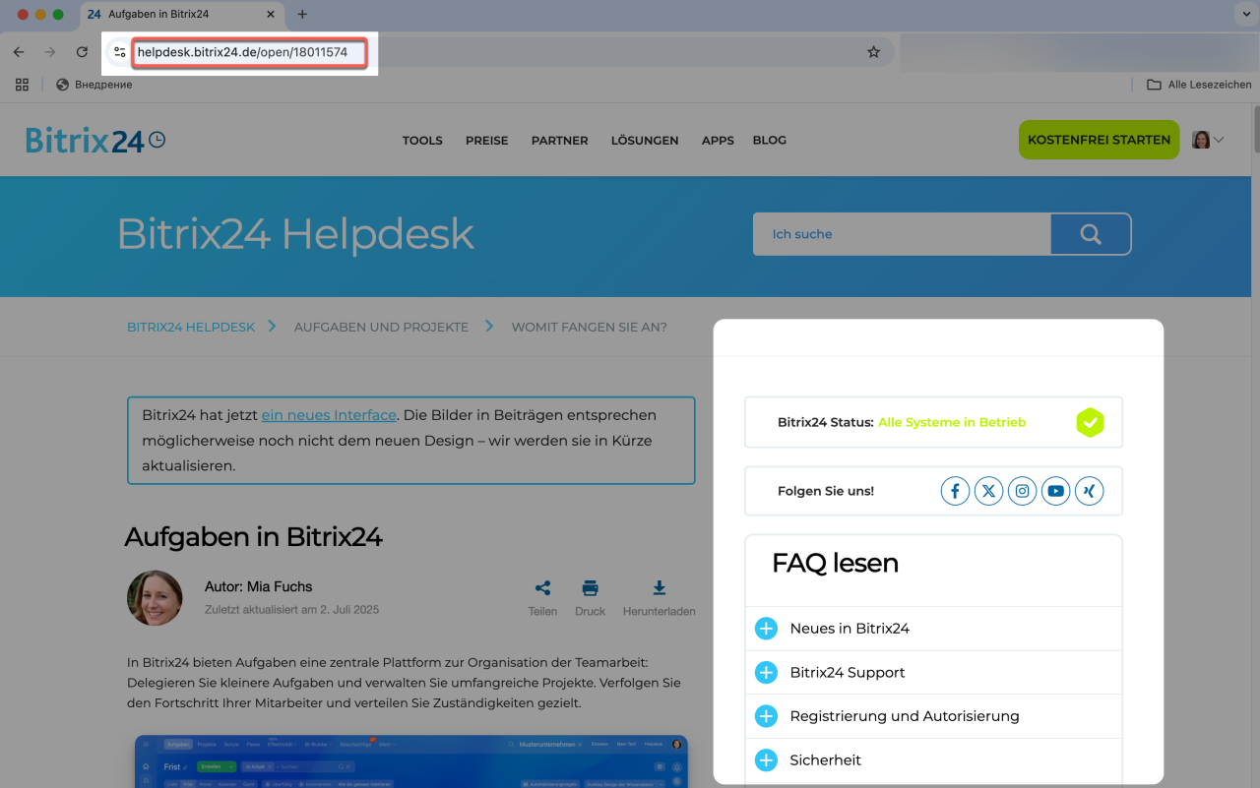Click the Alle Systeme in Betrieb status link
Viewport: 1260px width, 788px height.
click(952, 423)
